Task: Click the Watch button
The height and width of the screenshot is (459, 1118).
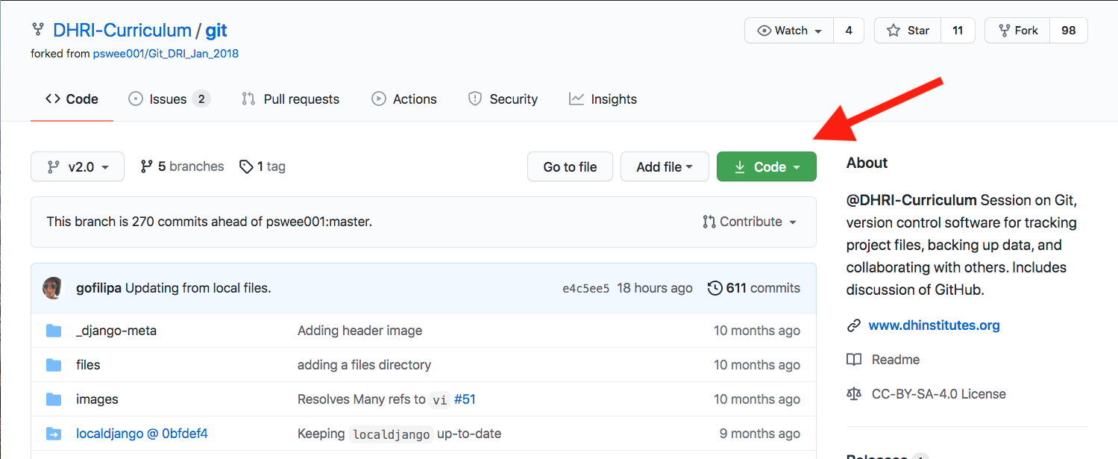Action: coord(789,31)
